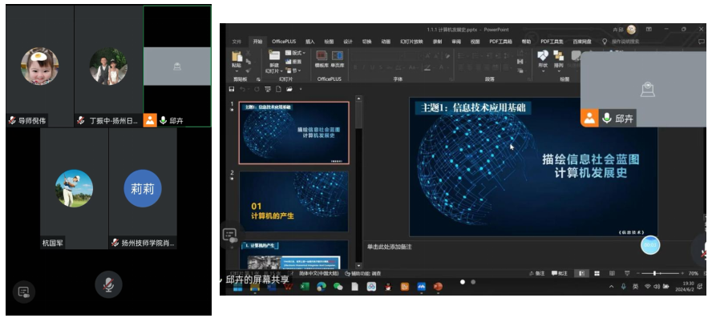Click the zoom percentage 70% value
The image size is (708, 322).
pos(694,273)
